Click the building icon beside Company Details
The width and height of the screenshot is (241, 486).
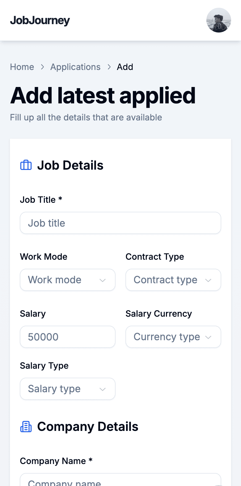point(26,426)
